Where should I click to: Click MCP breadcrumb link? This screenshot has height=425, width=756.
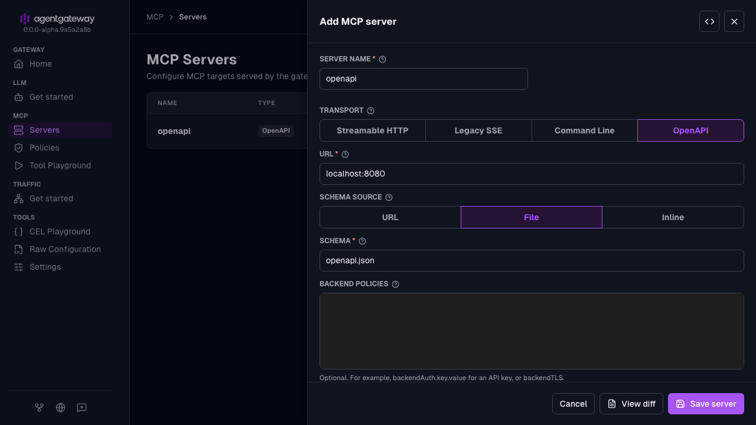point(155,17)
